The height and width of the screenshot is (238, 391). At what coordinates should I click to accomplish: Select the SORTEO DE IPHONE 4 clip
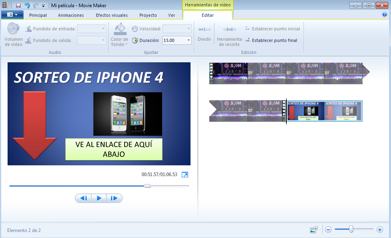pos(324,111)
